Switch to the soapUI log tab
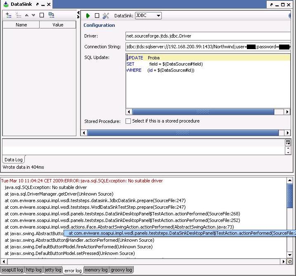Image resolution: width=296 pixels, height=276 pixels. (12, 270)
